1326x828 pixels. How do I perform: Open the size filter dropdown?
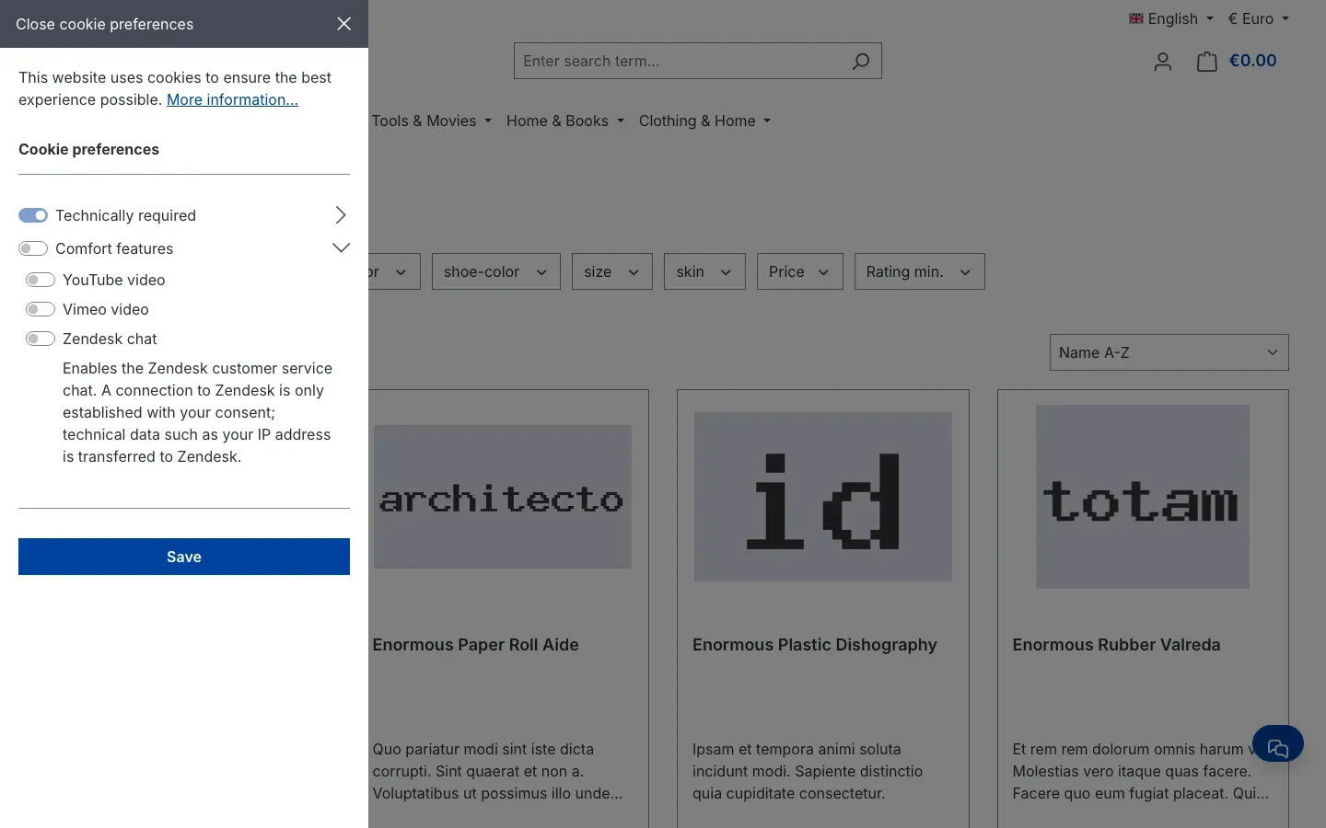(612, 271)
